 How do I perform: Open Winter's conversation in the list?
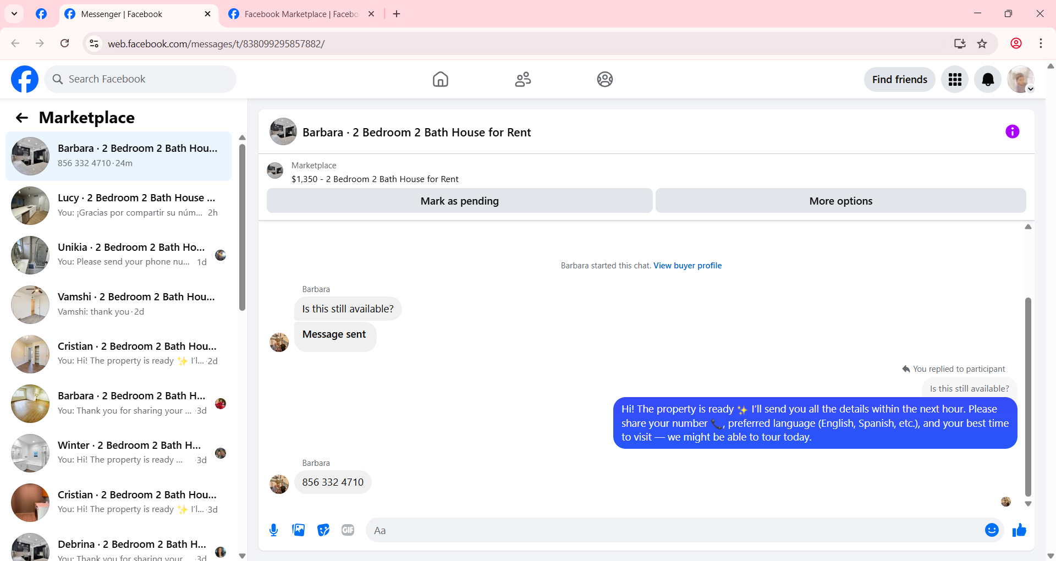pos(118,453)
